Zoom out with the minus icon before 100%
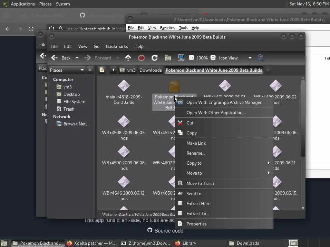This screenshot has height=247, width=330. [191, 58]
